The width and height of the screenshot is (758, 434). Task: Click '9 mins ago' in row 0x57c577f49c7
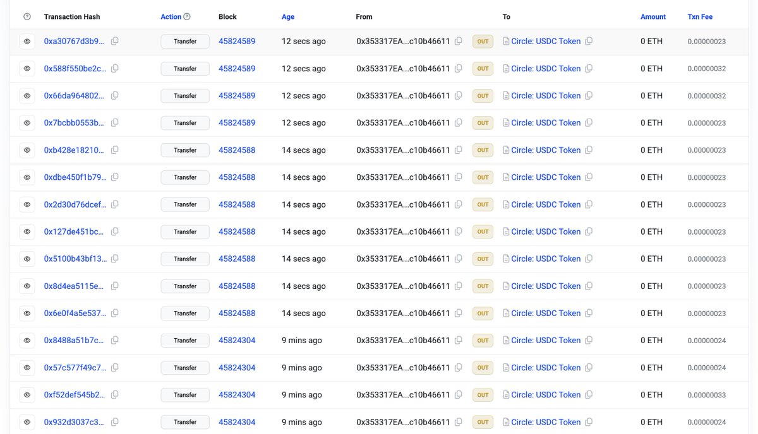point(302,367)
